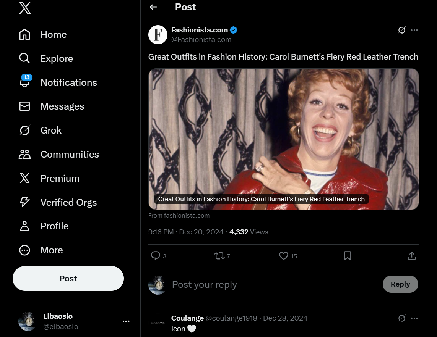Click Grok icon on Fashionista post header
Viewport: 437px width, 337px height.
pos(401,30)
